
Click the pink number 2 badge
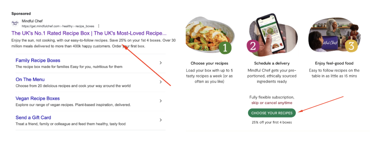(253, 46)
